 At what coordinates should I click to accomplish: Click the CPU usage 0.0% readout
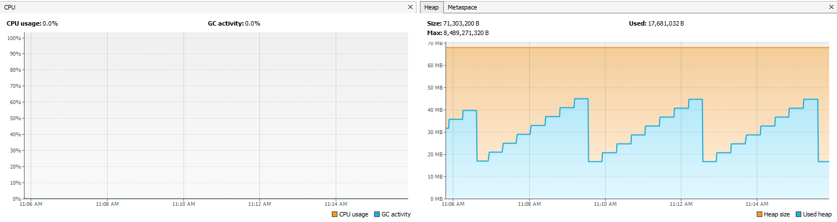pyautogui.click(x=32, y=24)
